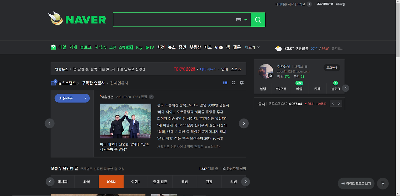Click the gear icon on 김가든님 profile
Viewport: 400px width, 196px height.
point(271,76)
